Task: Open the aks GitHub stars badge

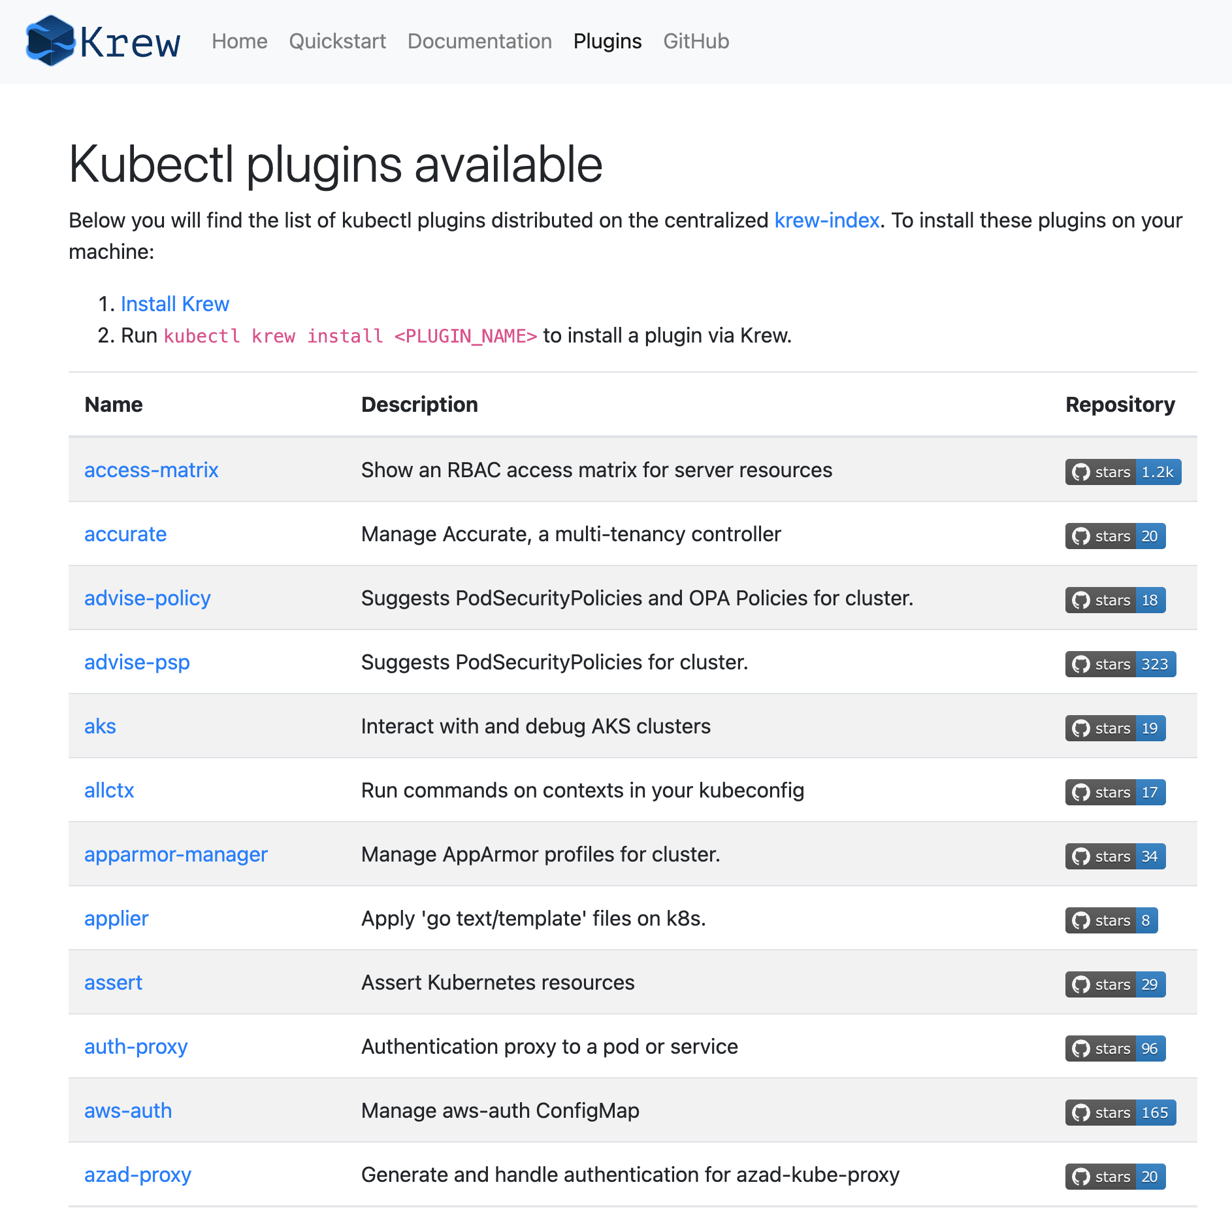Action: pos(1115,728)
